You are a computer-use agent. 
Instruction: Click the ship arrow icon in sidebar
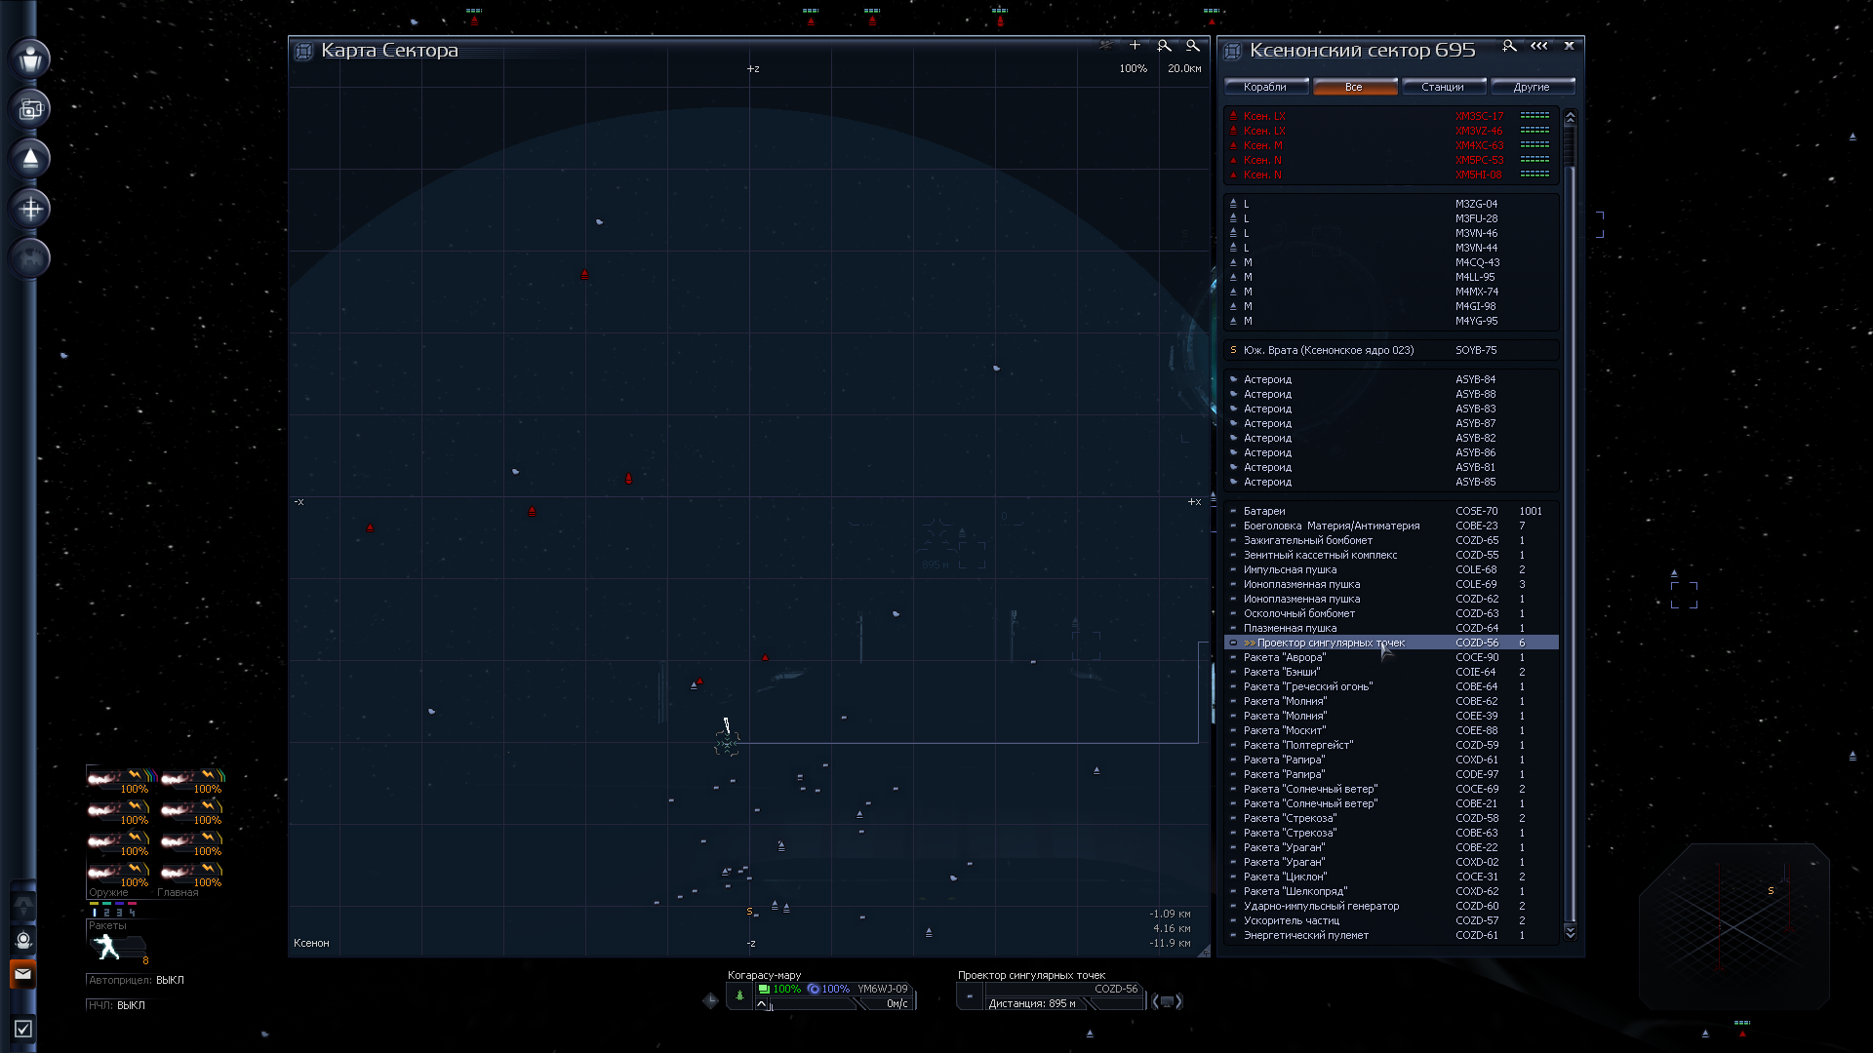(30, 159)
